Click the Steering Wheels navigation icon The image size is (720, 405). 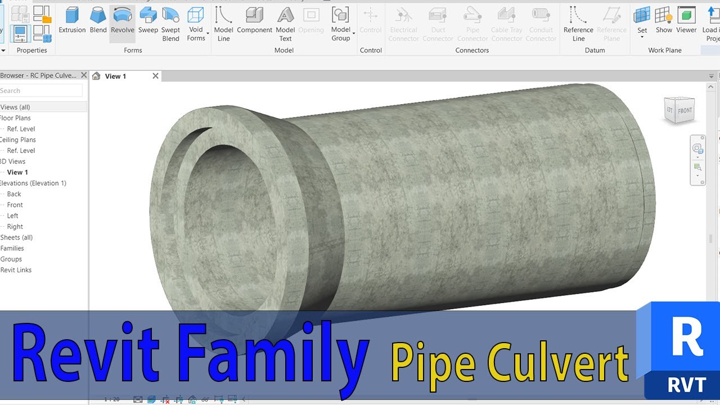tap(697, 148)
